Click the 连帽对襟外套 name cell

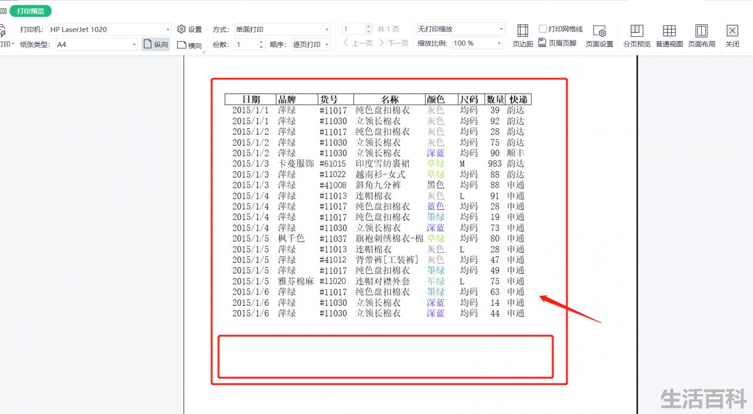pyautogui.click(x=382, y=281)
